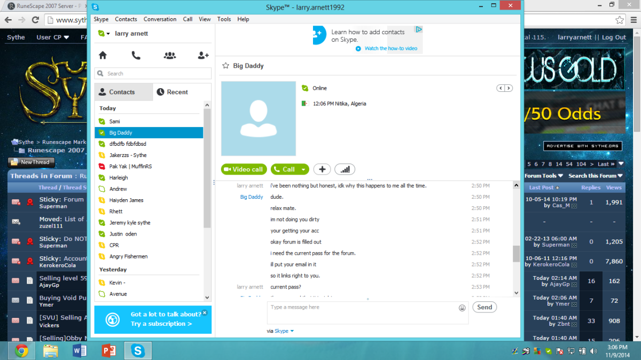Open the Skype menu
This screenshot has height=360, width=641.
(101, 19)
